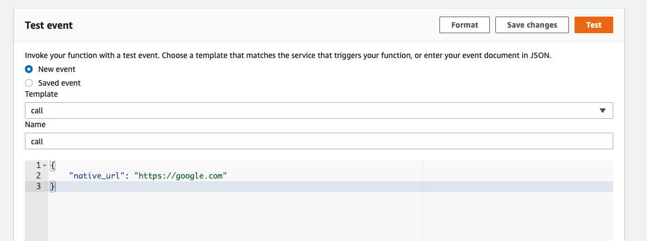
Task: Click the Template dropdown arrow icon
Action: 602,111
